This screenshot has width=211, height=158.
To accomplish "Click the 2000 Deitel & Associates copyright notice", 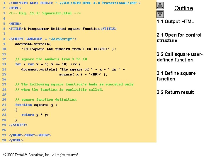I will pyautogui.click(x=41, y=155).
